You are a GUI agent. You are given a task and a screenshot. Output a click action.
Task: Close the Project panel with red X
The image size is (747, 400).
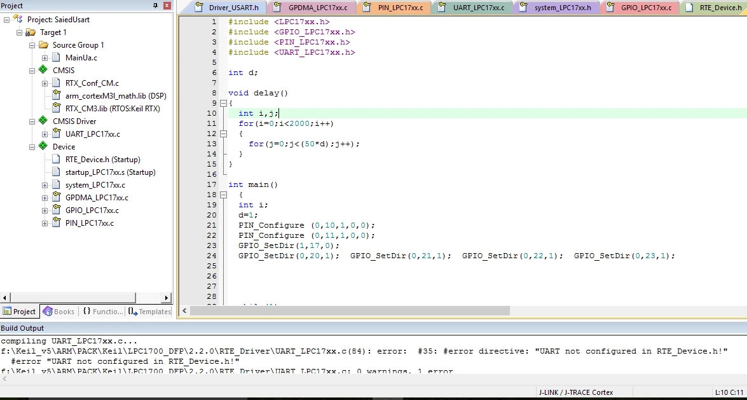(167, 6)
